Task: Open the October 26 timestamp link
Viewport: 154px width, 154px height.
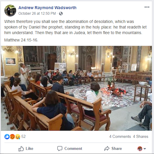Action: (37, 14)
